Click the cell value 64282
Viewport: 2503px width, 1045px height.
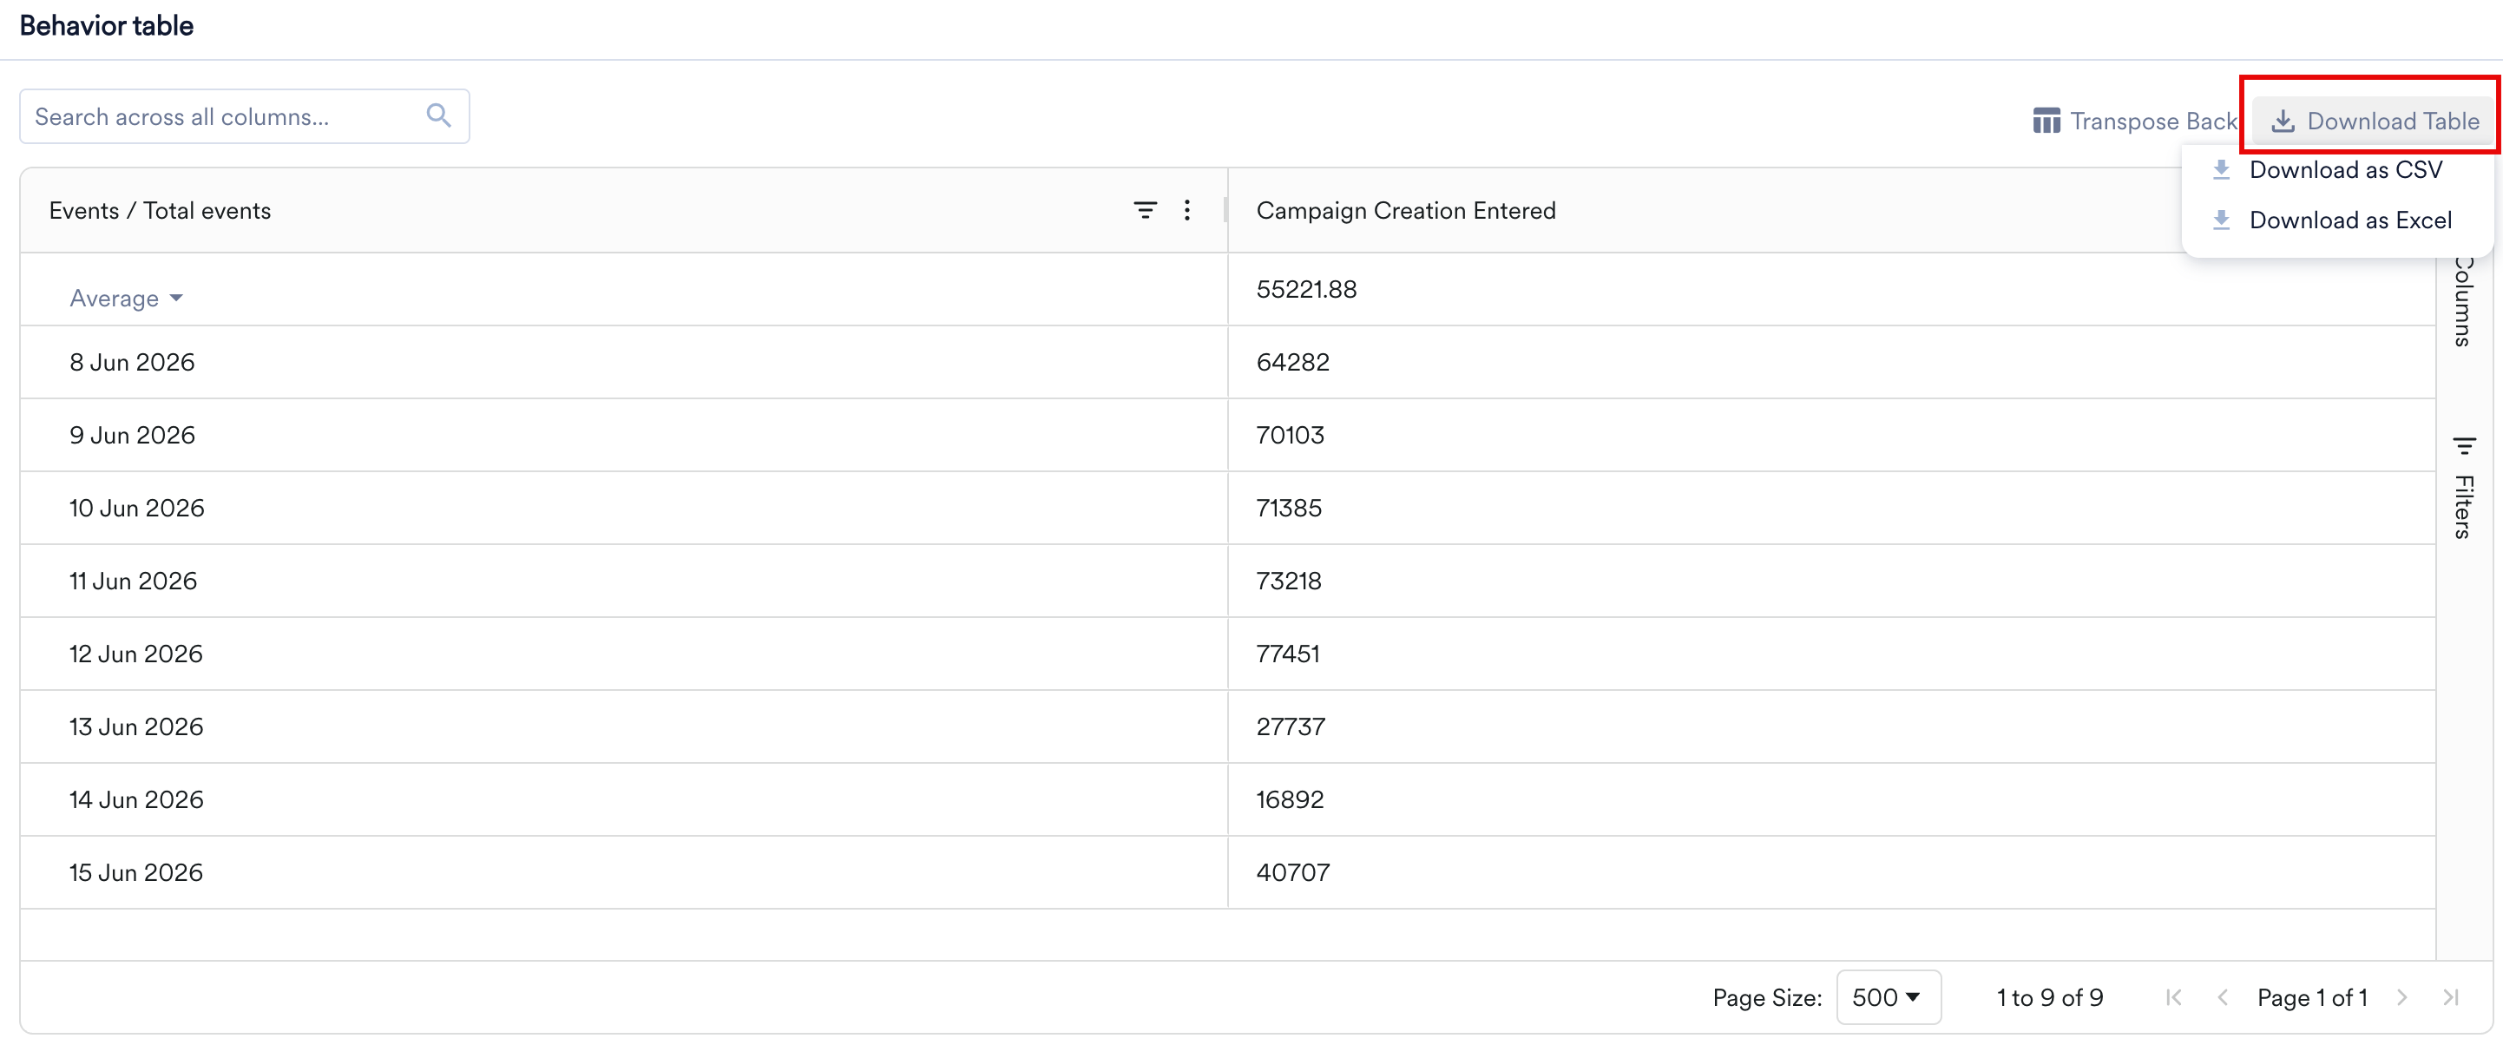coord(1292,363)
